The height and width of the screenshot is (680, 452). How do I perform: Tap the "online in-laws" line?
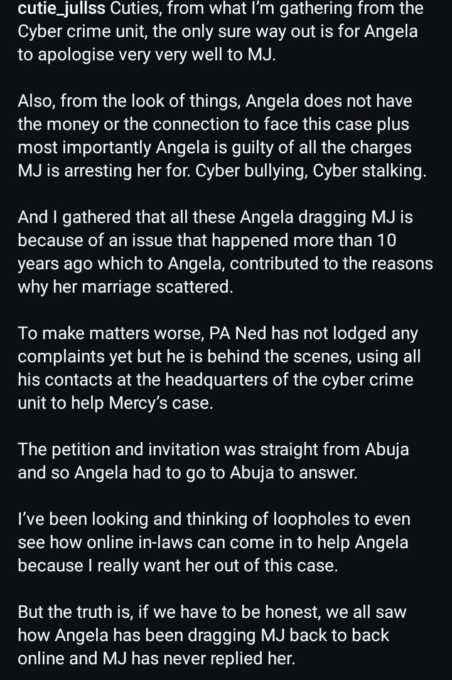pos(213,542)
